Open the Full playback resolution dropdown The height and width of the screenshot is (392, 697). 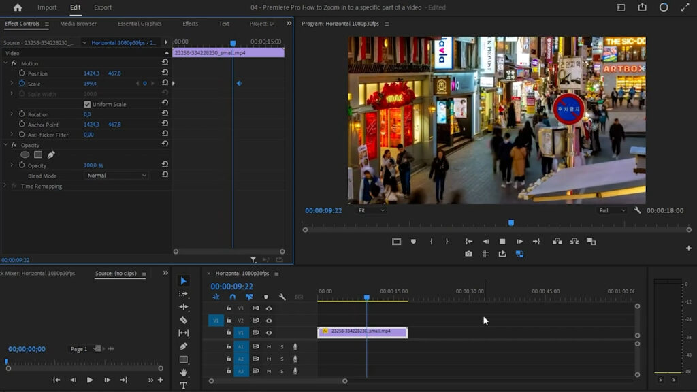pos(612,210)
